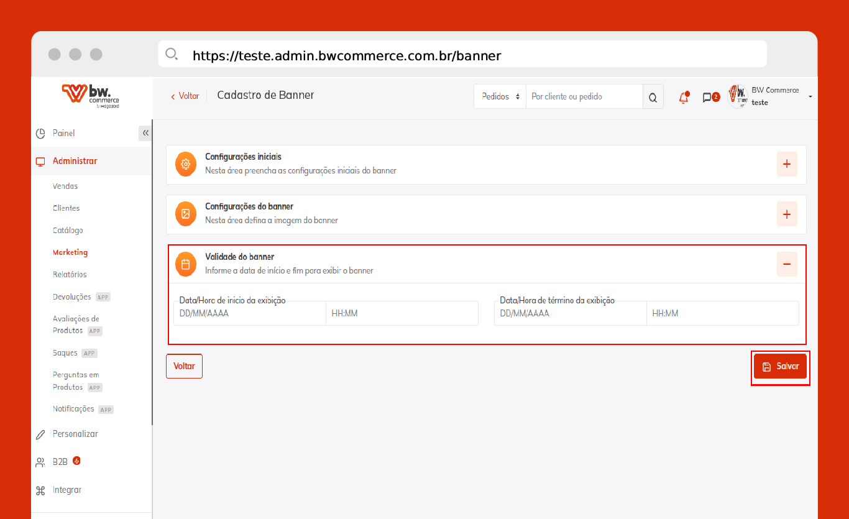The image size is (849, 519).
Task: Select Personalizar in the sidebar
Action: point(75,434)
